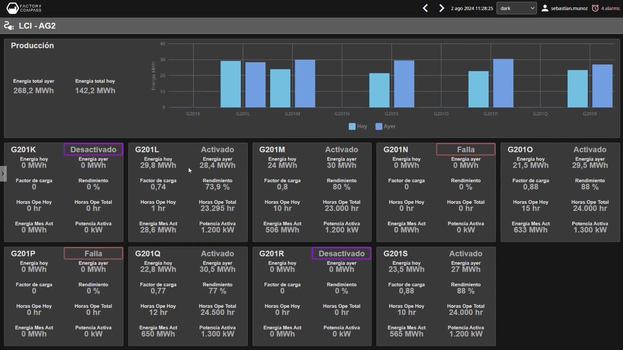The image size is (623, 350).
Task: Click the plug icon beside LCI - AG2
Action: tap(9, 25)
